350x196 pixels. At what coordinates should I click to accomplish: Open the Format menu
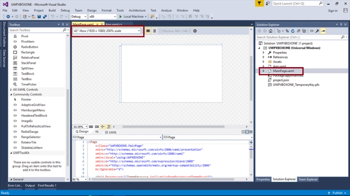pos(107,10)
